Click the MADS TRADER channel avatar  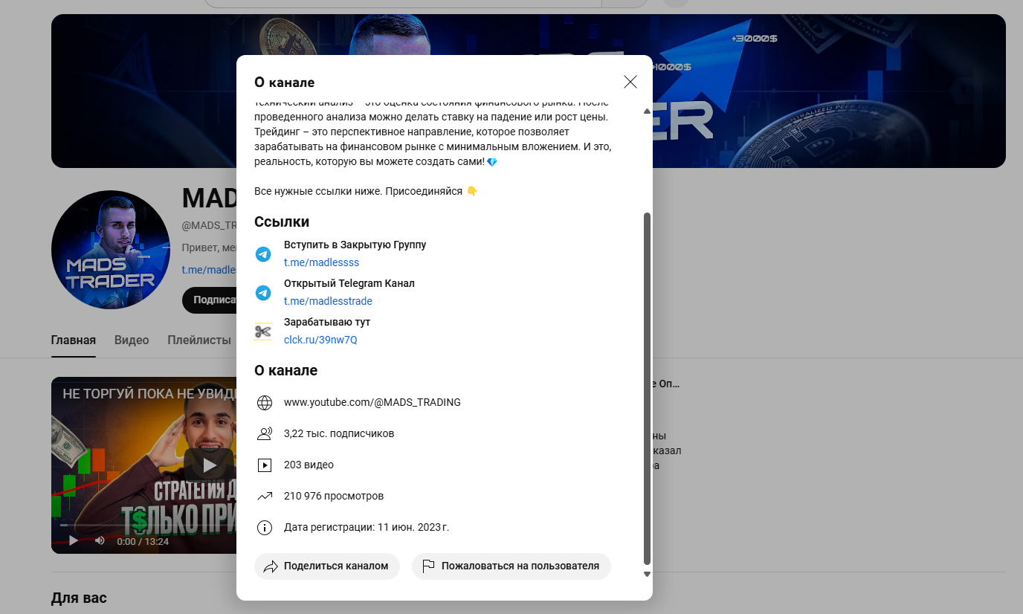(x=111, y=250)
